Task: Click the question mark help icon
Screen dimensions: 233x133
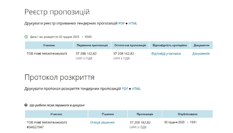Action: click(26, 105)
